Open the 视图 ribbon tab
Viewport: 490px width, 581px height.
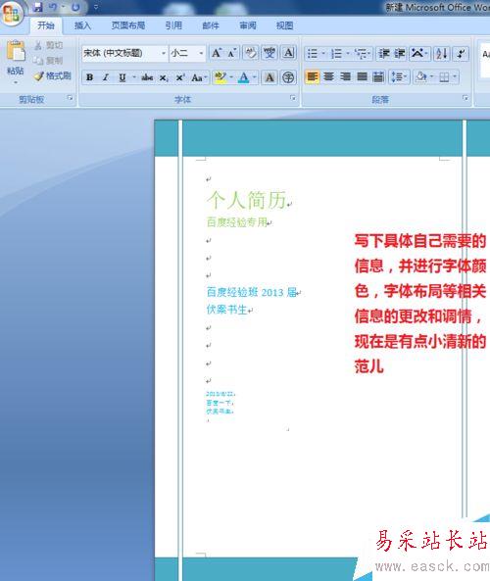coord(284,25)
